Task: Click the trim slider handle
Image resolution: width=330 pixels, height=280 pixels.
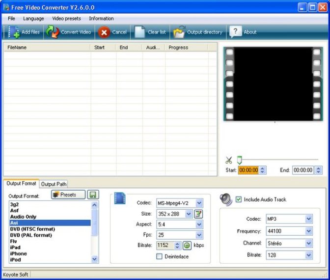Action: point(239,160)
